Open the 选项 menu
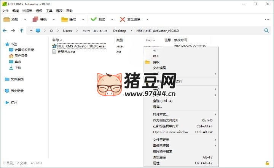 [59, 11]
